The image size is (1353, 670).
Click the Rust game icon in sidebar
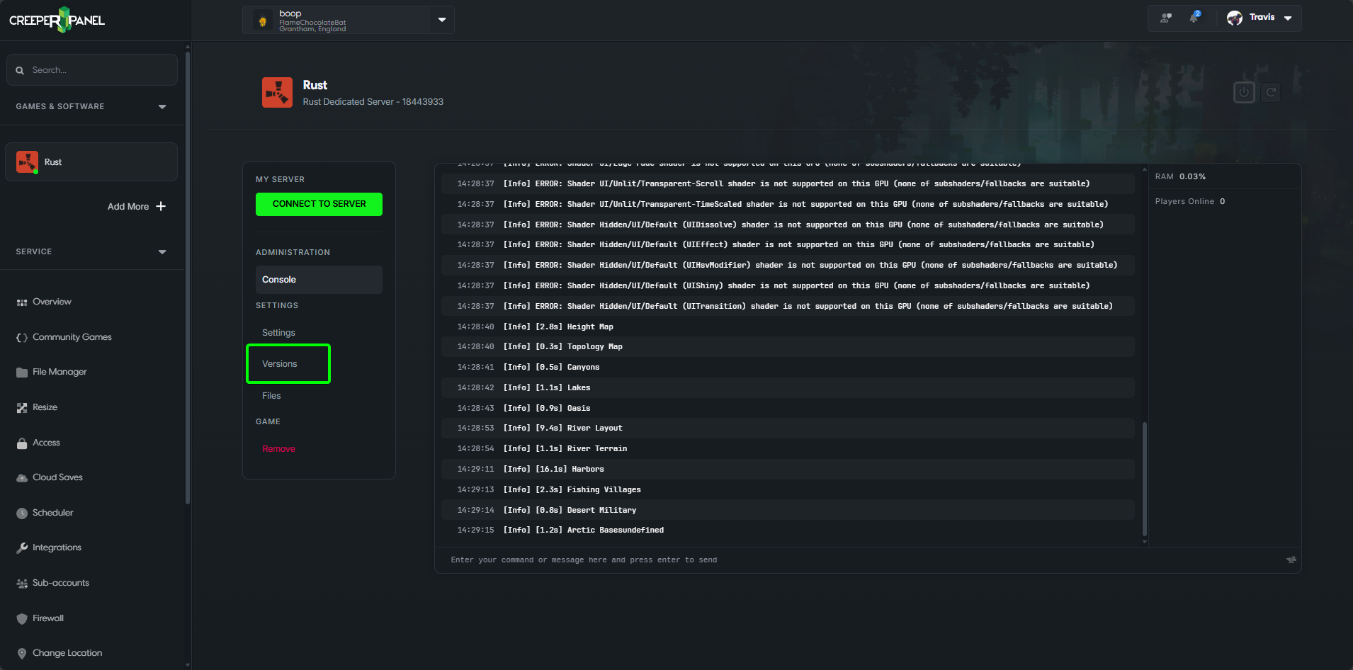(x=27, y=162)
